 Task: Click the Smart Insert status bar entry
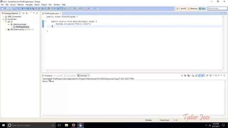(x=165, y=120)
